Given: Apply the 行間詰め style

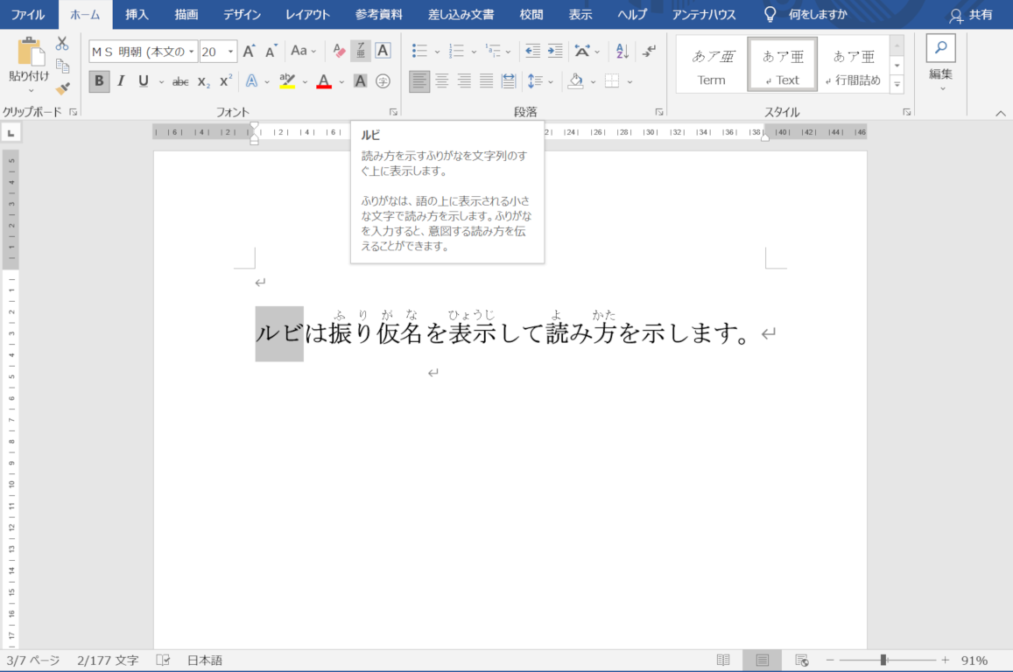Looking at the screenshot, I should click(853, 64).
